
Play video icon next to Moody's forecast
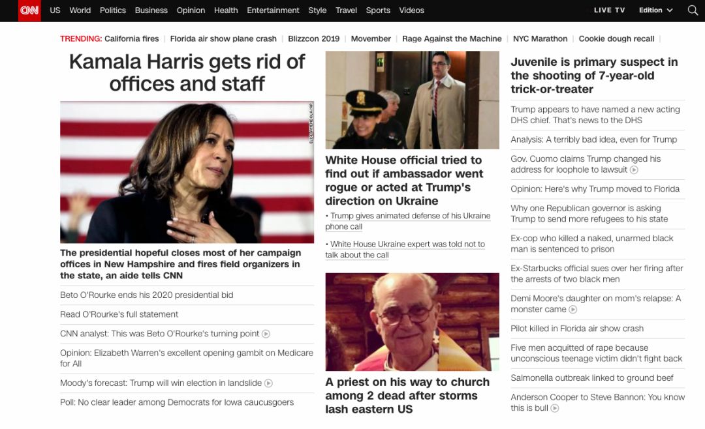click(268, 383)
